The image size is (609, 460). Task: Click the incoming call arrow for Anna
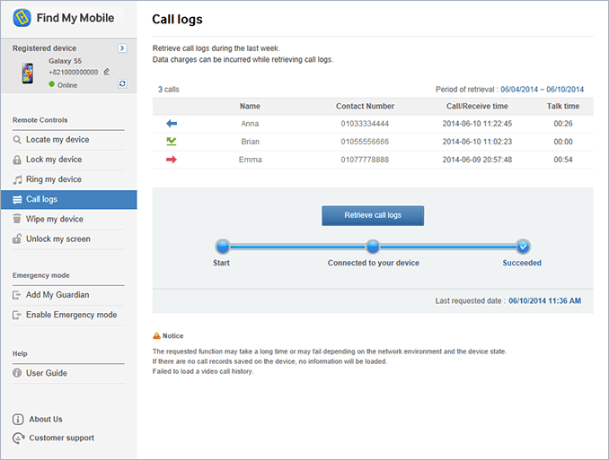coord(172,124)
